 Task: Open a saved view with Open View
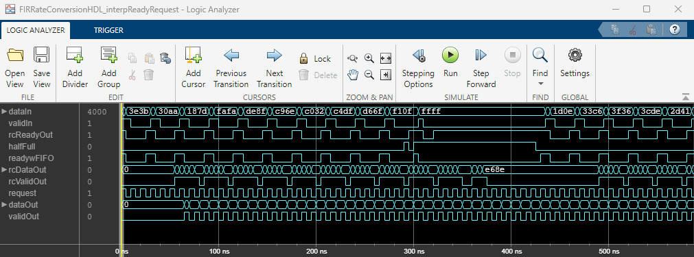click(x=15, y=67)
